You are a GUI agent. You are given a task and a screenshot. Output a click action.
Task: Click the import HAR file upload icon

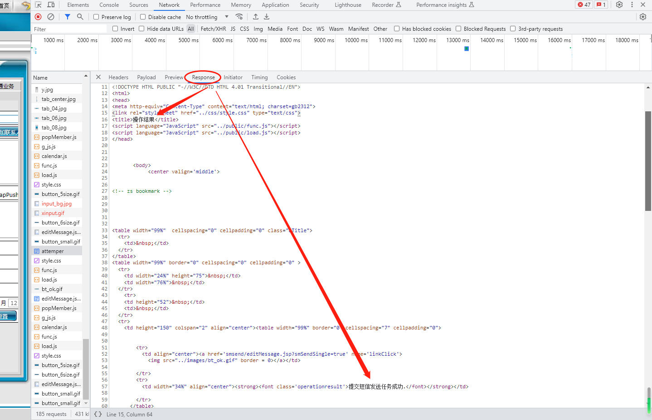(x=256, y=17)
